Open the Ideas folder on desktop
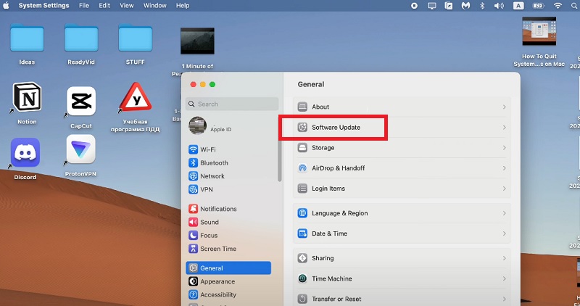Screen dimensions: 580x306 click(x=27, y=38)
